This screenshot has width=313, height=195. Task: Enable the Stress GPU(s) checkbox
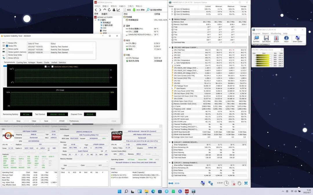7,58
